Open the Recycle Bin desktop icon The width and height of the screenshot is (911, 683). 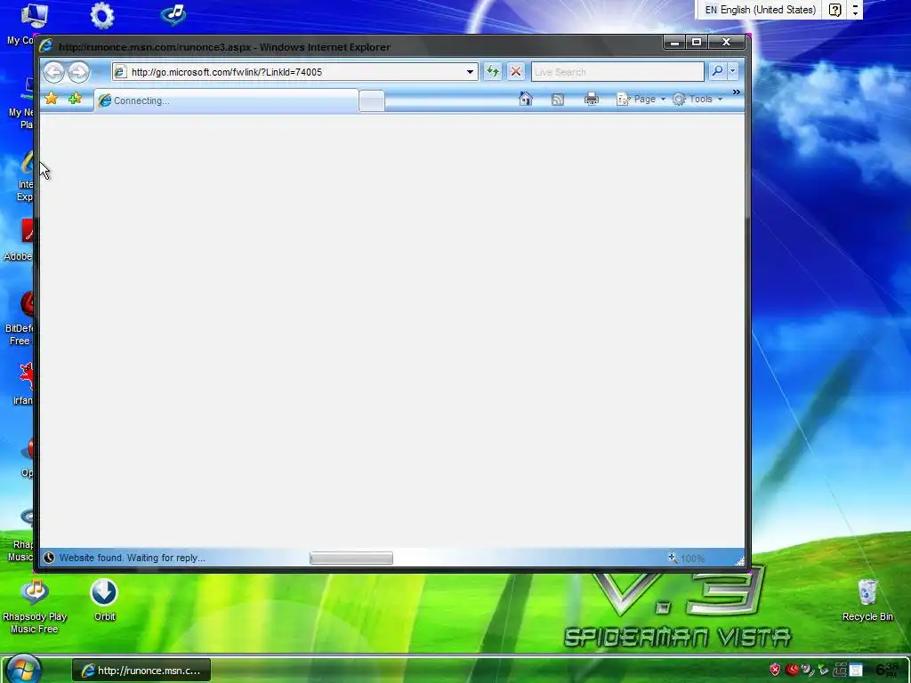point(867,600)
